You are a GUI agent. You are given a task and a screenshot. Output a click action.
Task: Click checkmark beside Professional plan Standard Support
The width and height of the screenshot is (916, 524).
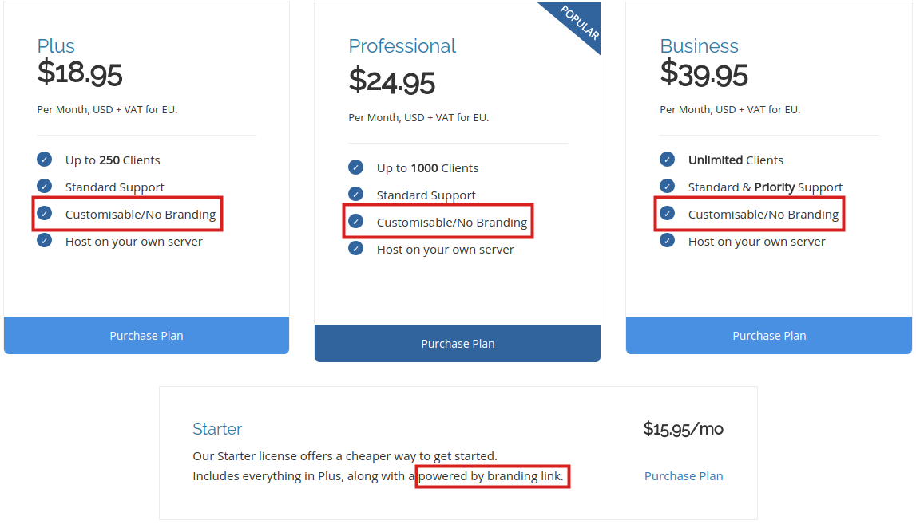[356, 195]
